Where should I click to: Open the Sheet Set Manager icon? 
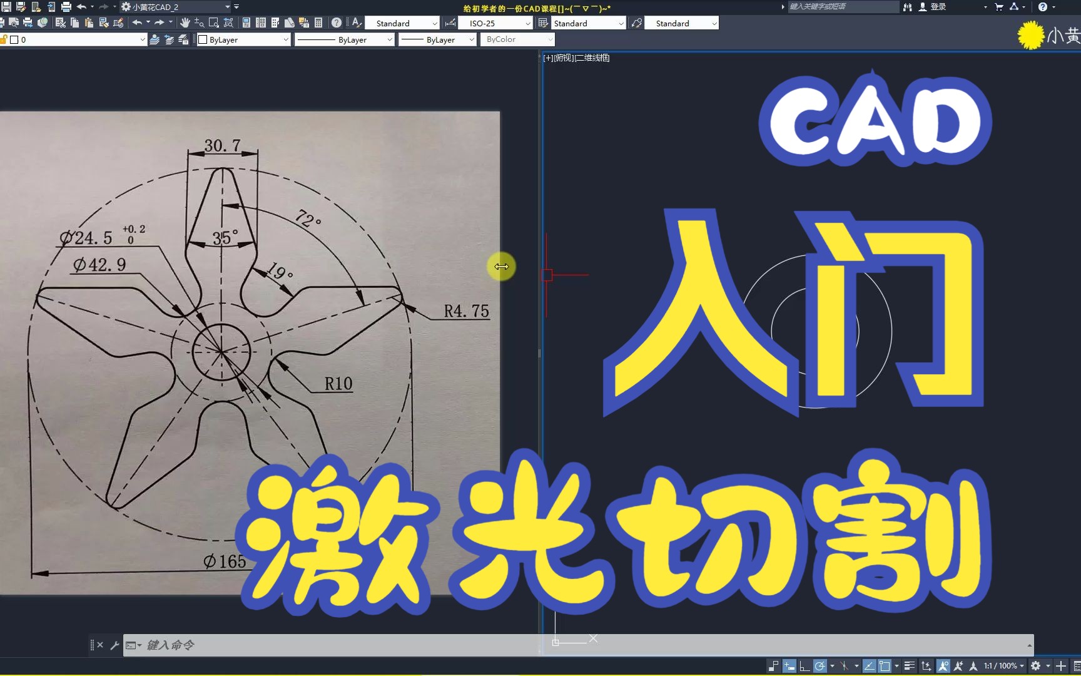click(x=289, y=23)
